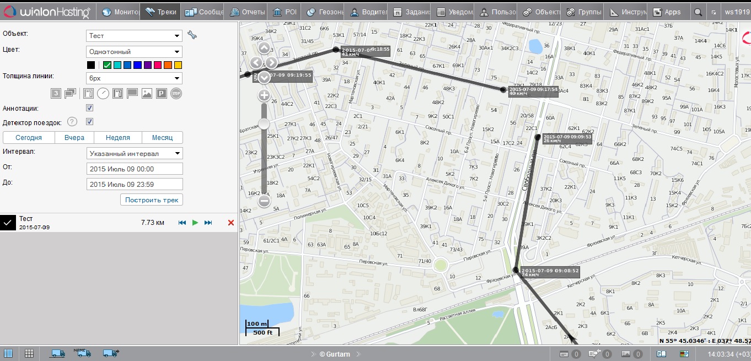Viewport: 751px width, 361px height.
Task: Click the map zoom in plus button
Action: tap(264, 95)
